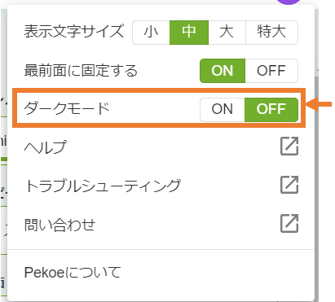Turn ダークモード ON
The image size is (335, 302).
coord(223,109)
